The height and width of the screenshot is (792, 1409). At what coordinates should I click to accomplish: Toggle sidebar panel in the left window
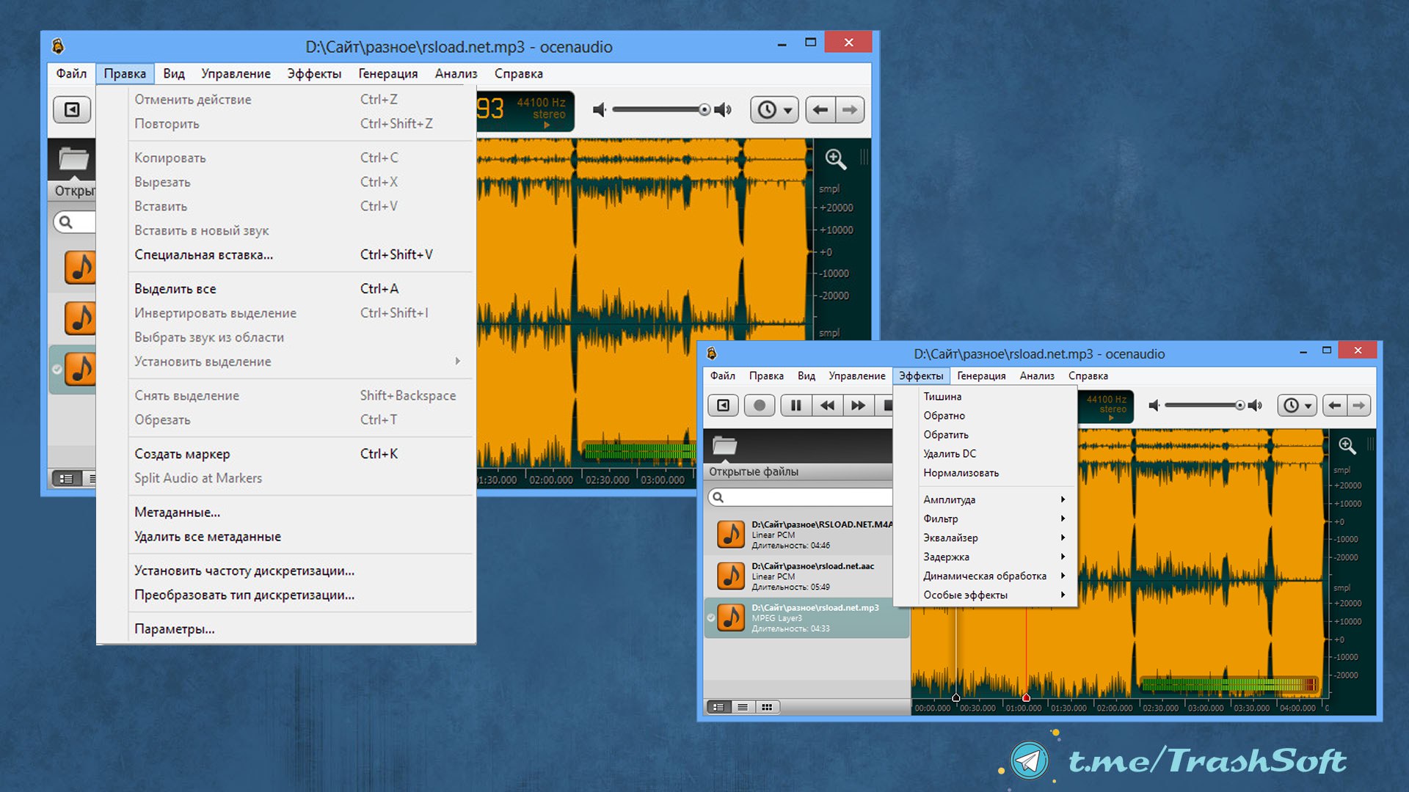point(72,110)
